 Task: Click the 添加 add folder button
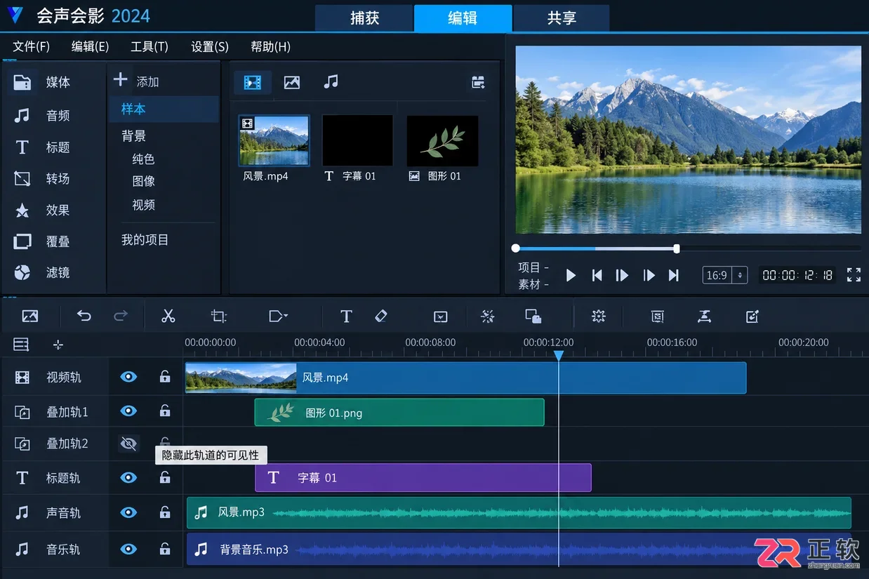(137, 81)
